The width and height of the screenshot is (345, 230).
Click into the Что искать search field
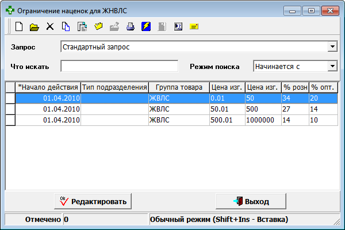point(119,66)
